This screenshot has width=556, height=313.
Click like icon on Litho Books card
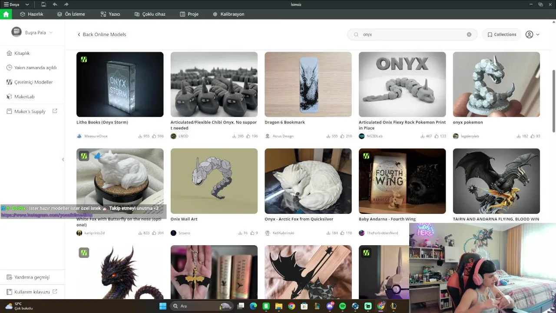(154, 136)
